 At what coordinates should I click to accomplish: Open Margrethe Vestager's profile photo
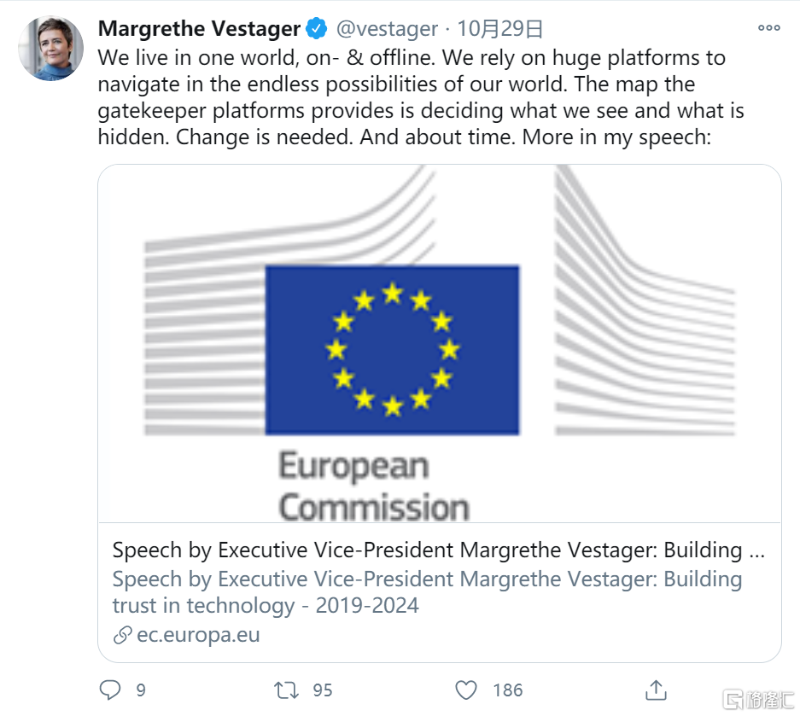[x=51, y=49]
